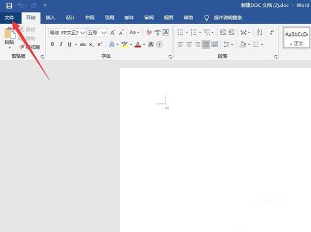Select the 正文 Normal style
The image size is (311, 232).
(x=297, y=38)
